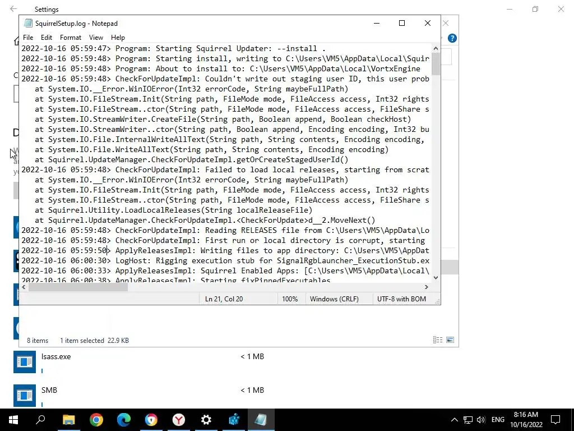Viewport: 574px width, 431px height.
Task: Click the Ln 21, Col 20 status entry
Action: click(224, 299)
